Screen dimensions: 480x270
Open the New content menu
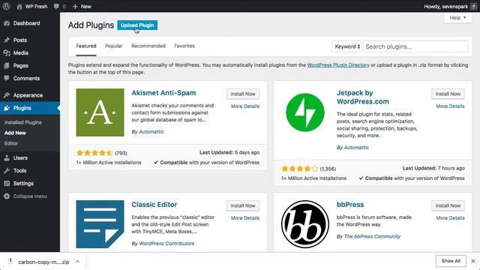[82, 7]
